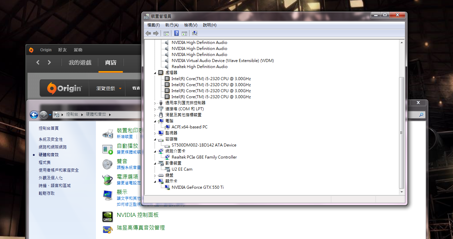Toggle the console tree toolbar icon
The image size is (453, 239).
[166, 33]
